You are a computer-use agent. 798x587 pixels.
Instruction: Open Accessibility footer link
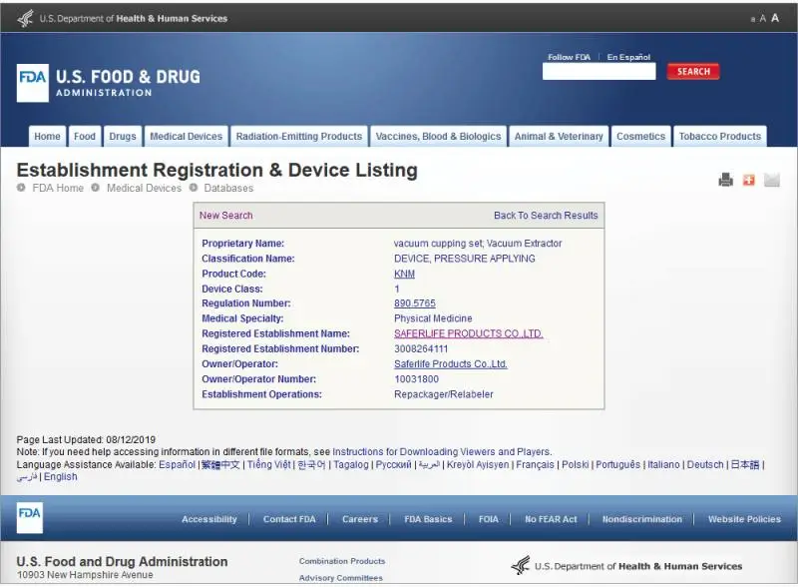(209, 519)
